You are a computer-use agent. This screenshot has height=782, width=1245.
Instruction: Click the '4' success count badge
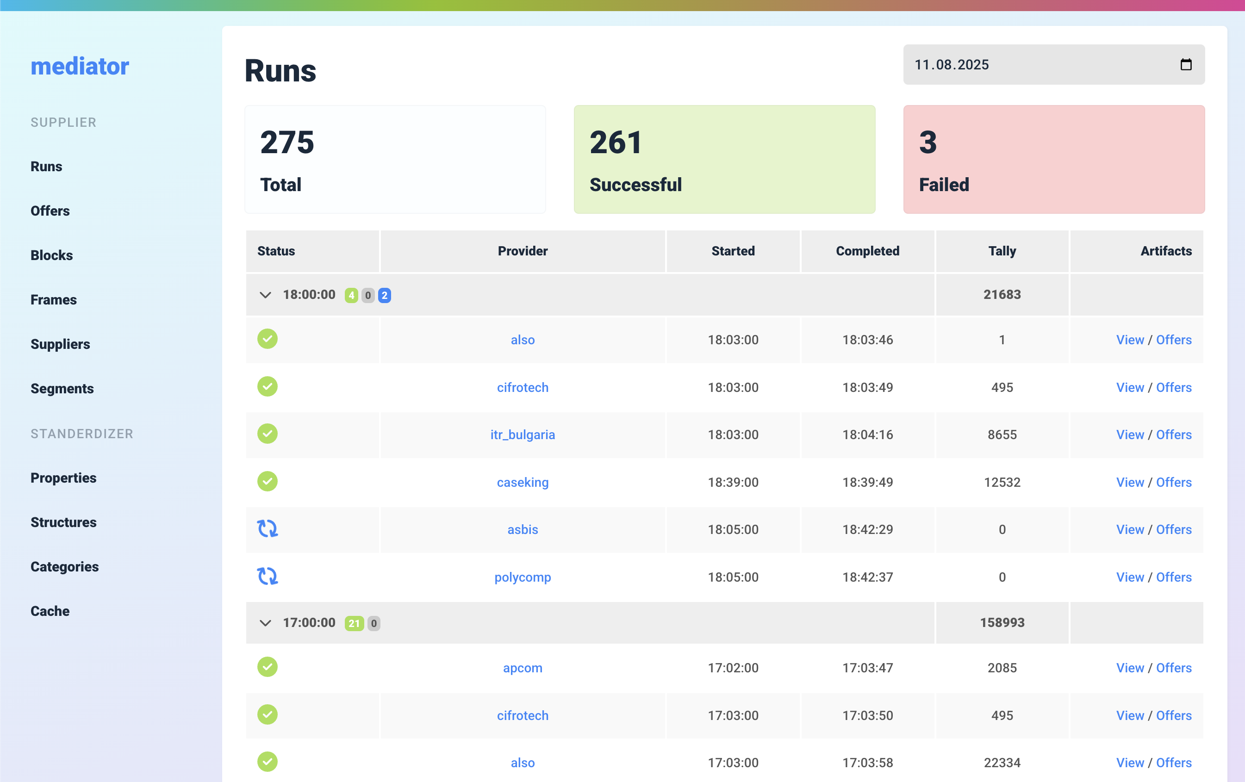(352, 295)
